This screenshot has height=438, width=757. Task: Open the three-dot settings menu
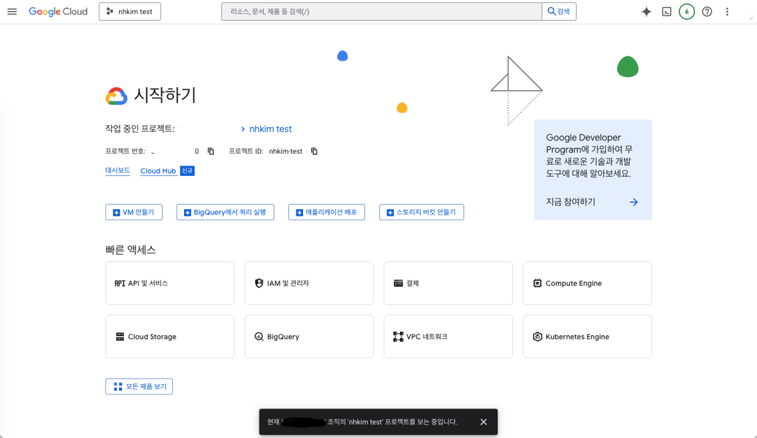coord(727,12)
